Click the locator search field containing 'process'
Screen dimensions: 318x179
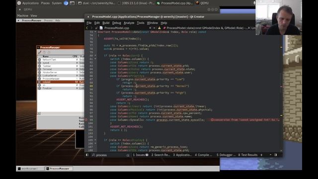point(111,155)
